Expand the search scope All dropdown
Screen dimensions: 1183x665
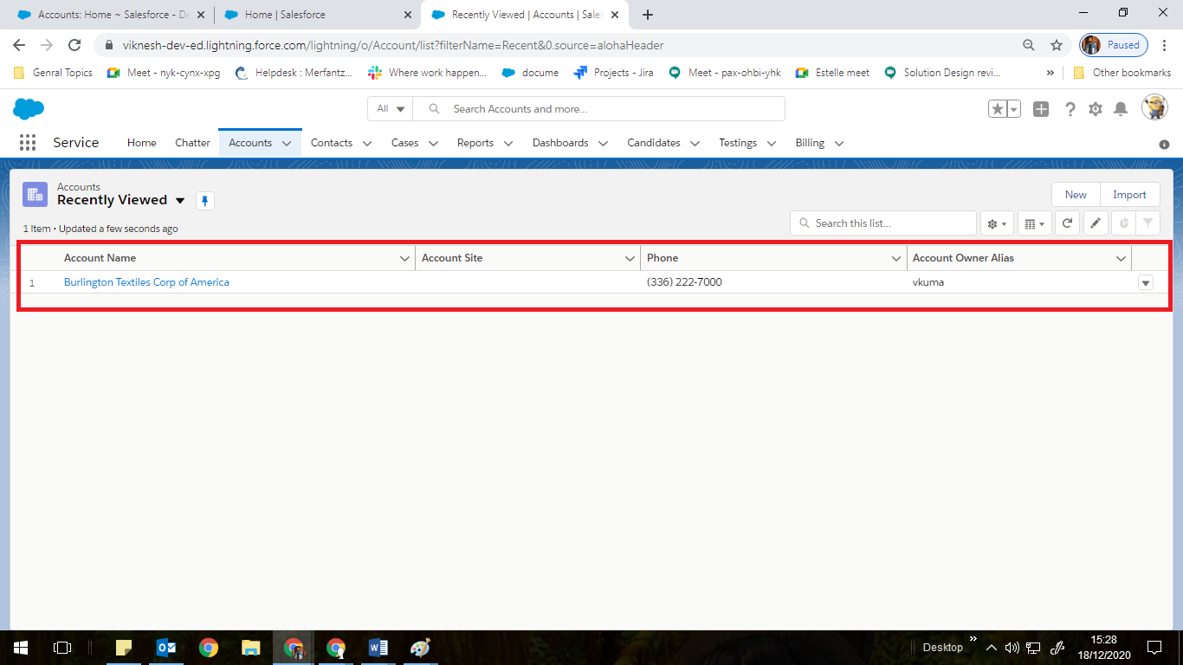click(390, 108)
